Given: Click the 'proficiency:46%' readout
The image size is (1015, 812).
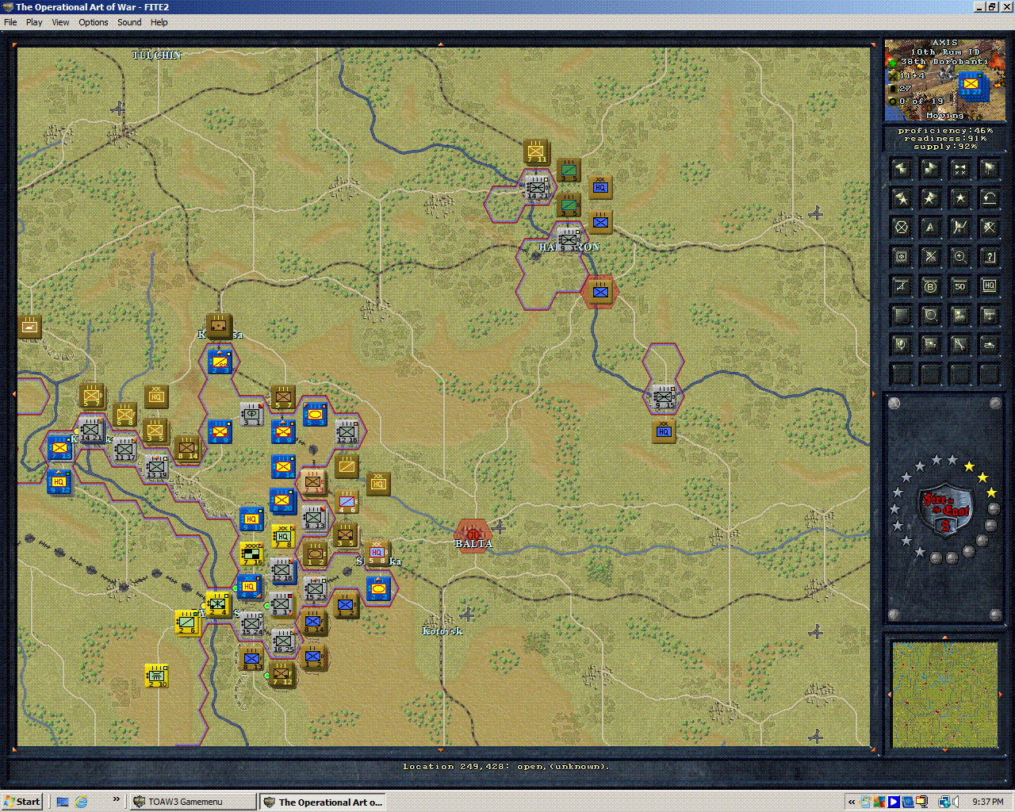Looking at the screenshot, I should (944, 131).
